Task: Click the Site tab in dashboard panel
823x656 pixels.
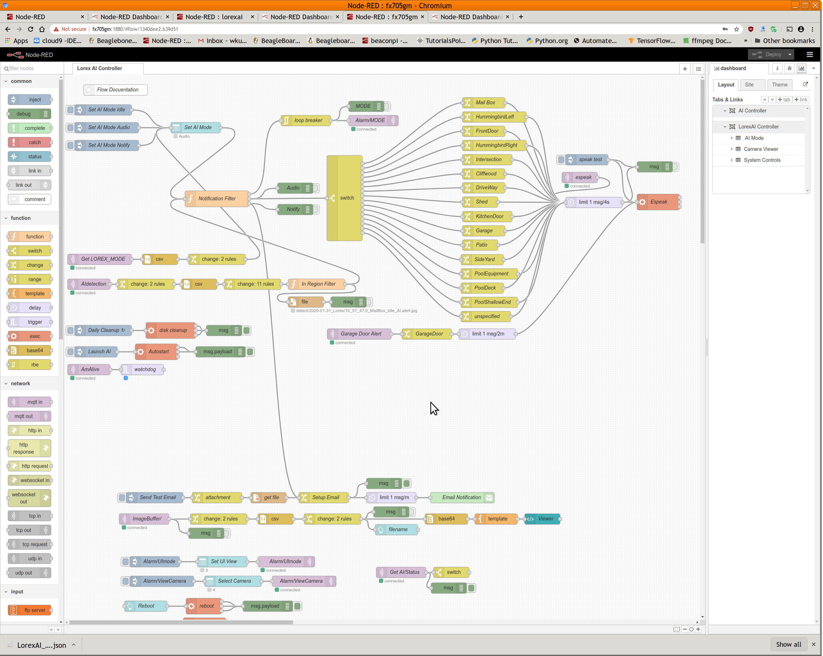Action: coord(749,84)
